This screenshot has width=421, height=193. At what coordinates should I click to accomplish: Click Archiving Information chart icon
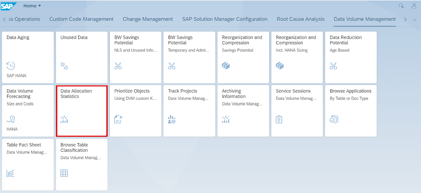tap(226, 119)
